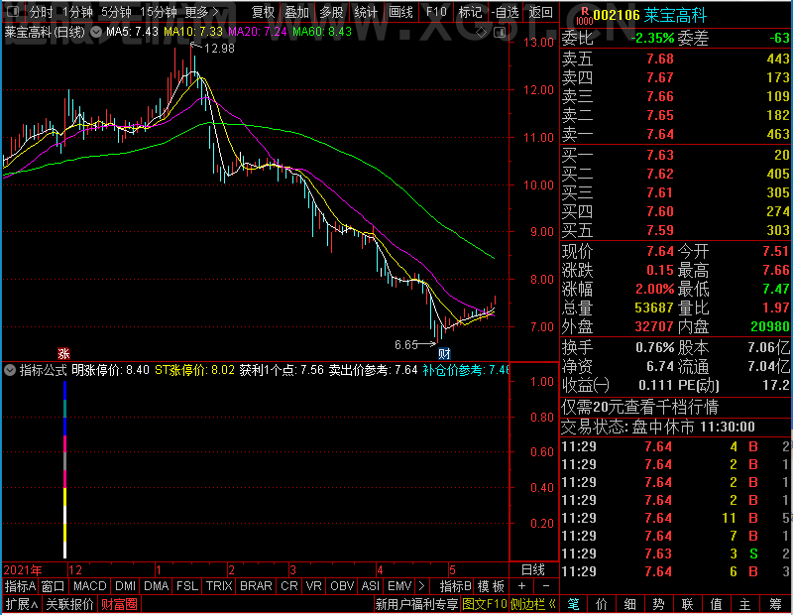Image resolution: width=793 pixels, height=615 pixels.
Task: Zoom out chart with minus button
Action: point(546,586)
